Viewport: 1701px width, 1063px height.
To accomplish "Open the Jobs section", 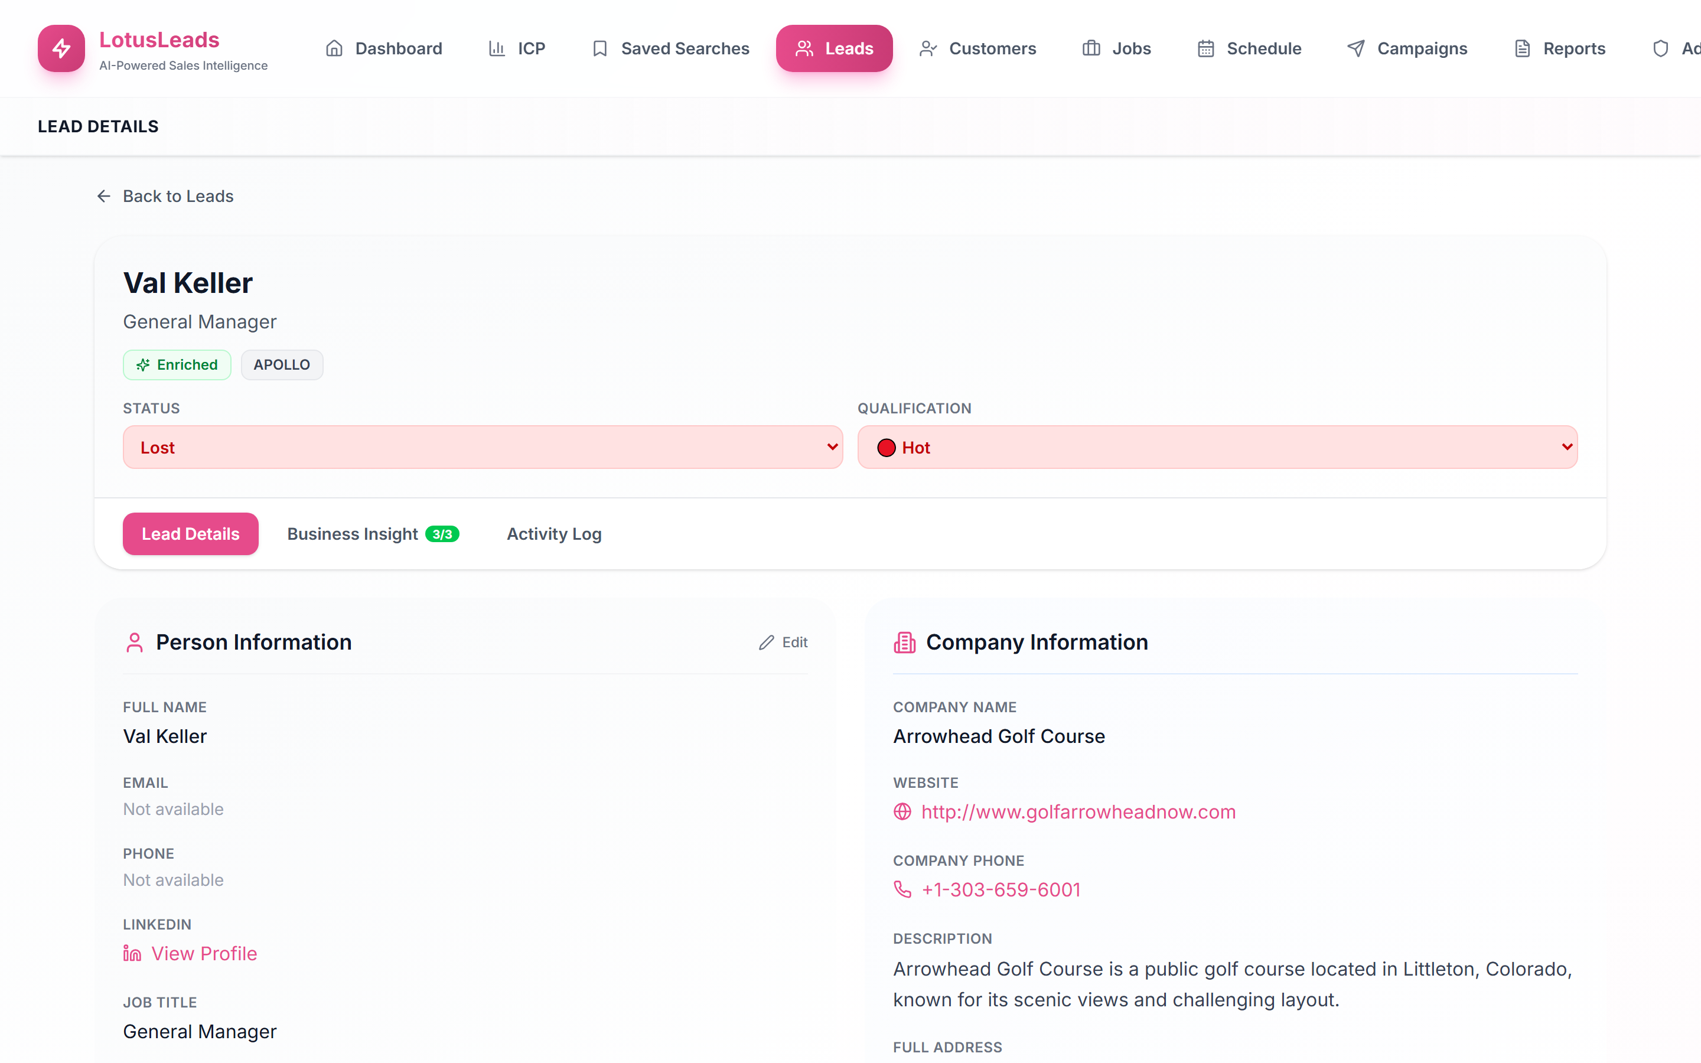I will click(x=1116, y=48).
